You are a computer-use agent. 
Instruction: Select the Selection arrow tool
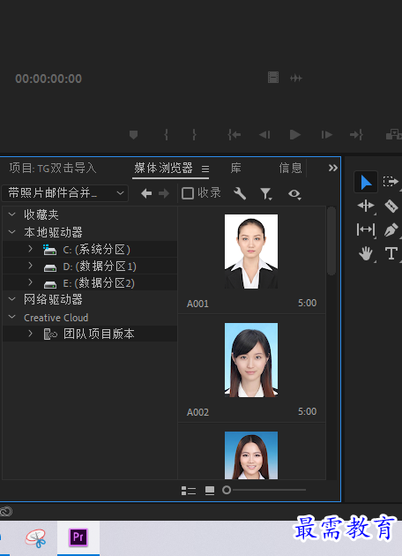[x=366, y=183]
